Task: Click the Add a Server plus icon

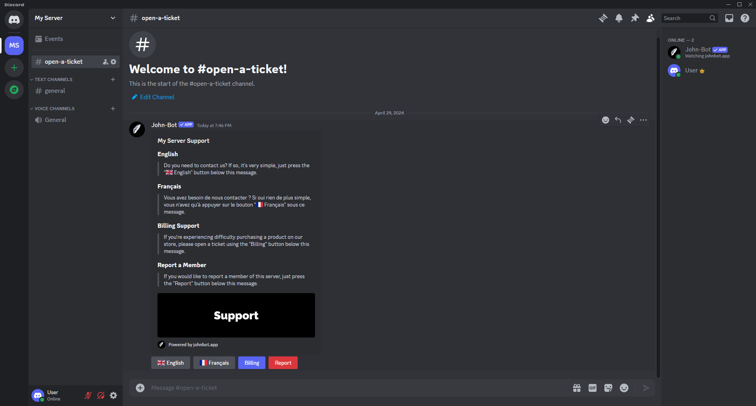Action: tap(14, 68)
